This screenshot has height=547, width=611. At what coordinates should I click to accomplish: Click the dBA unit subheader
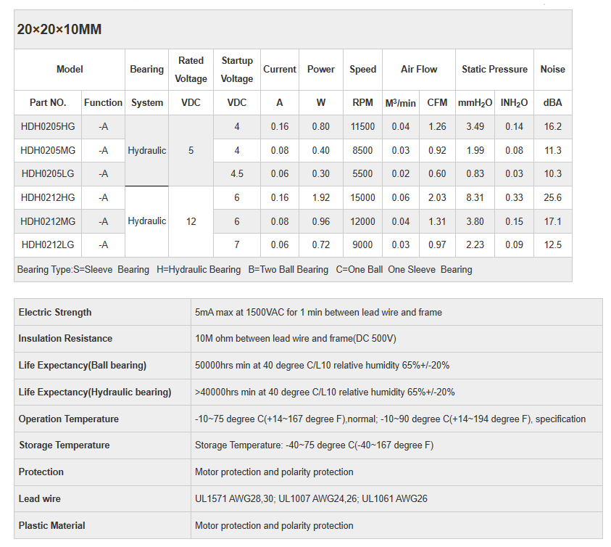tap(552, 102)
